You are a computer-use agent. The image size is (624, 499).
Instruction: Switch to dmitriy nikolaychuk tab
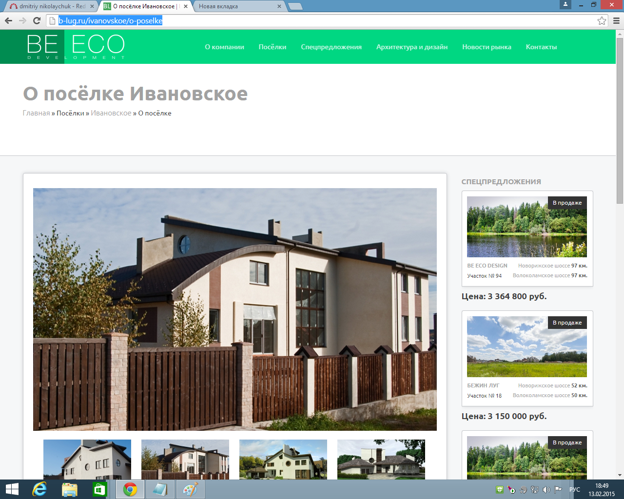49,6
